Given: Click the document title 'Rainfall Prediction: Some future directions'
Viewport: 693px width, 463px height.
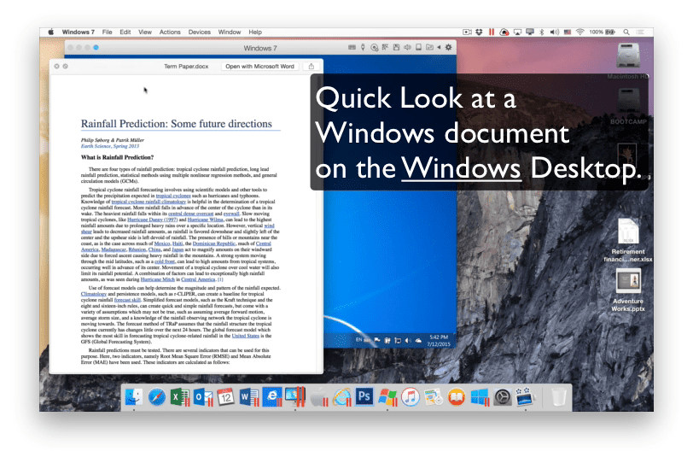Looking at the screenshot, I should click(x=177, y=124).
